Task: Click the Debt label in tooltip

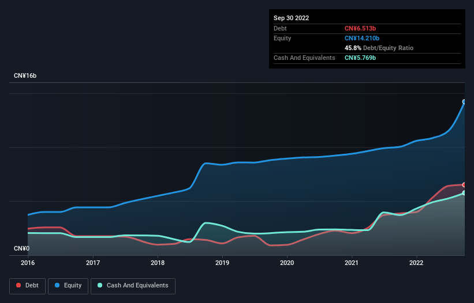Action: 280,28
